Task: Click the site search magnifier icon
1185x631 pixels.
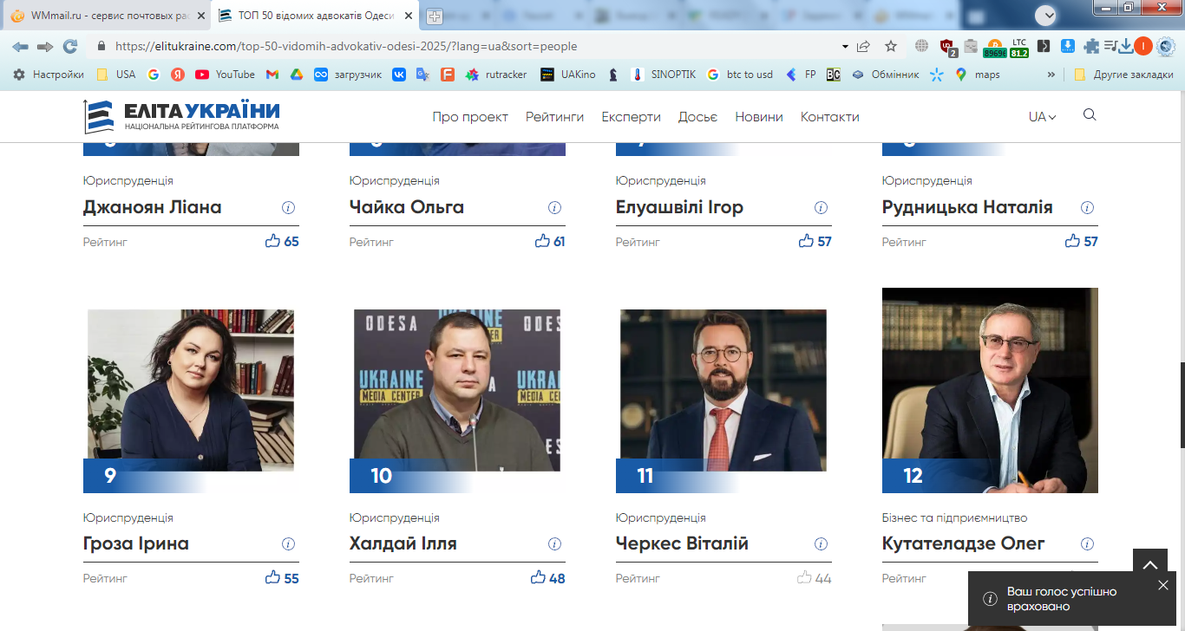Action: click(1090, 115)
